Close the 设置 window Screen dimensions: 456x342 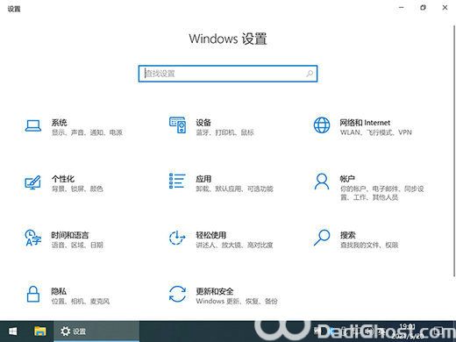coord(445,8)
